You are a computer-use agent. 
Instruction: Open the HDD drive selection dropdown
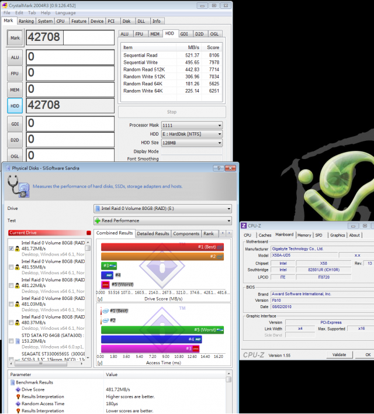click(192, 134)
